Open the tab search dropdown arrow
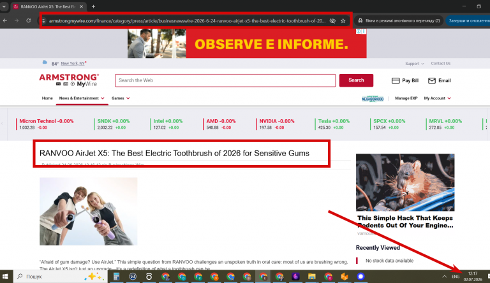Viewport: 490px width, 283px height. coord(4,6)
